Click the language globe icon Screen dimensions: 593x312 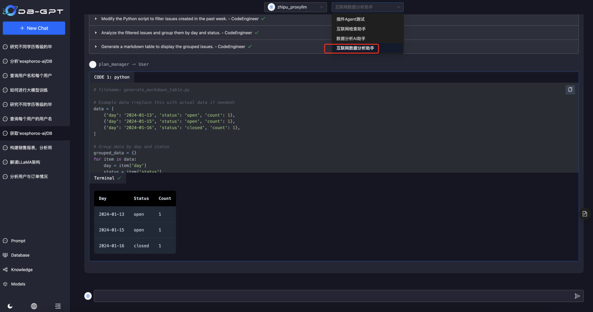click(34, 306)
